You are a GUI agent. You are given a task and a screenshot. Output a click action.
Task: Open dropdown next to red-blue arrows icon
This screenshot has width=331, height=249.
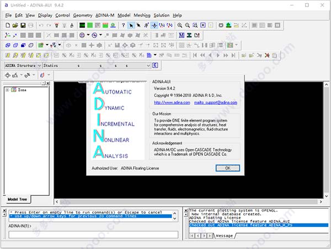60,45
